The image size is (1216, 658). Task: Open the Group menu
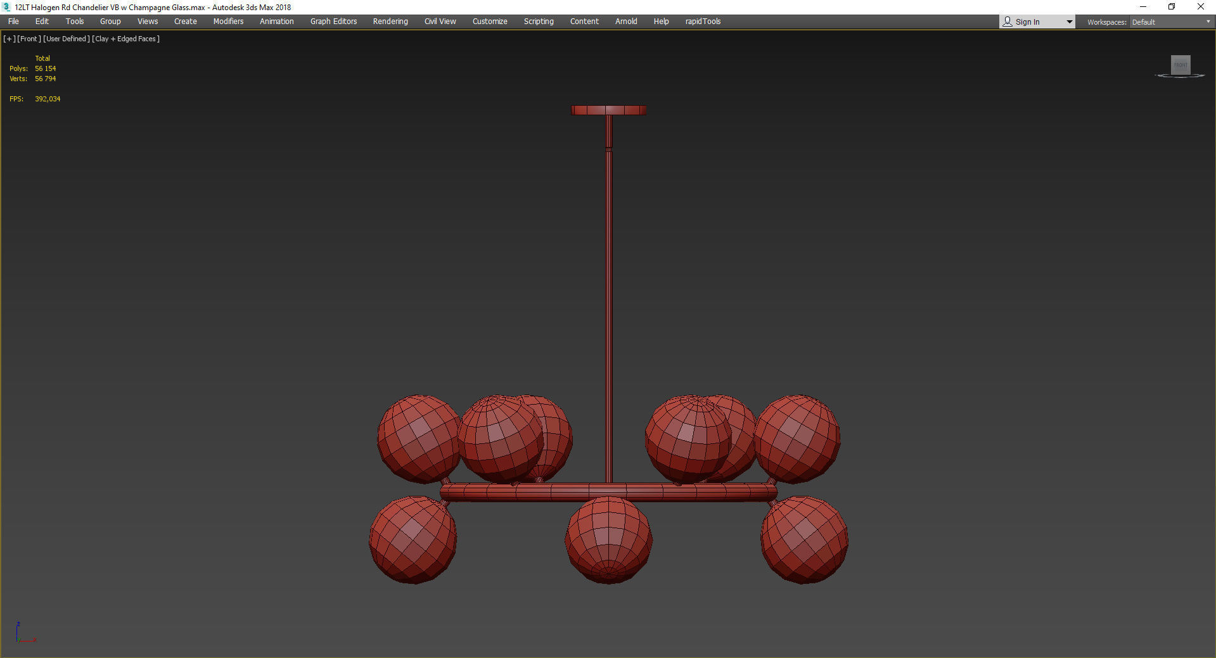coord(110,22)
